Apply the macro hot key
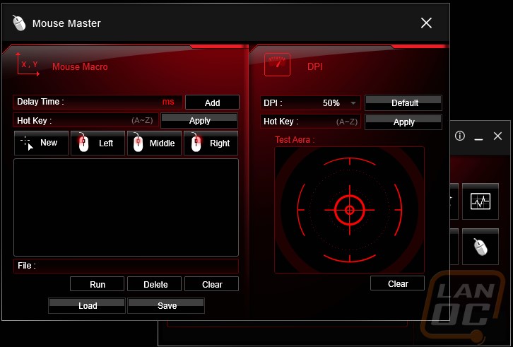 pyautogui.click(x=199, y=121)
